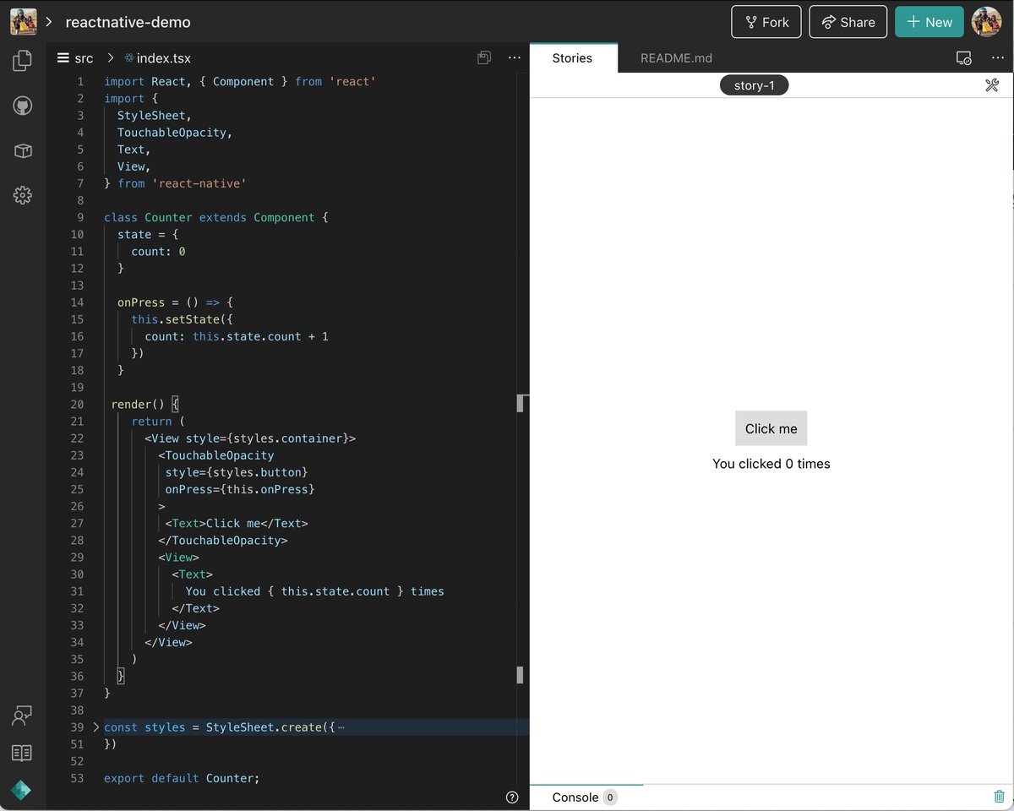Viewport: 1014px width, 811px height.
Task: Click the this.setState({ code line
Action: [x=182, y=319]
